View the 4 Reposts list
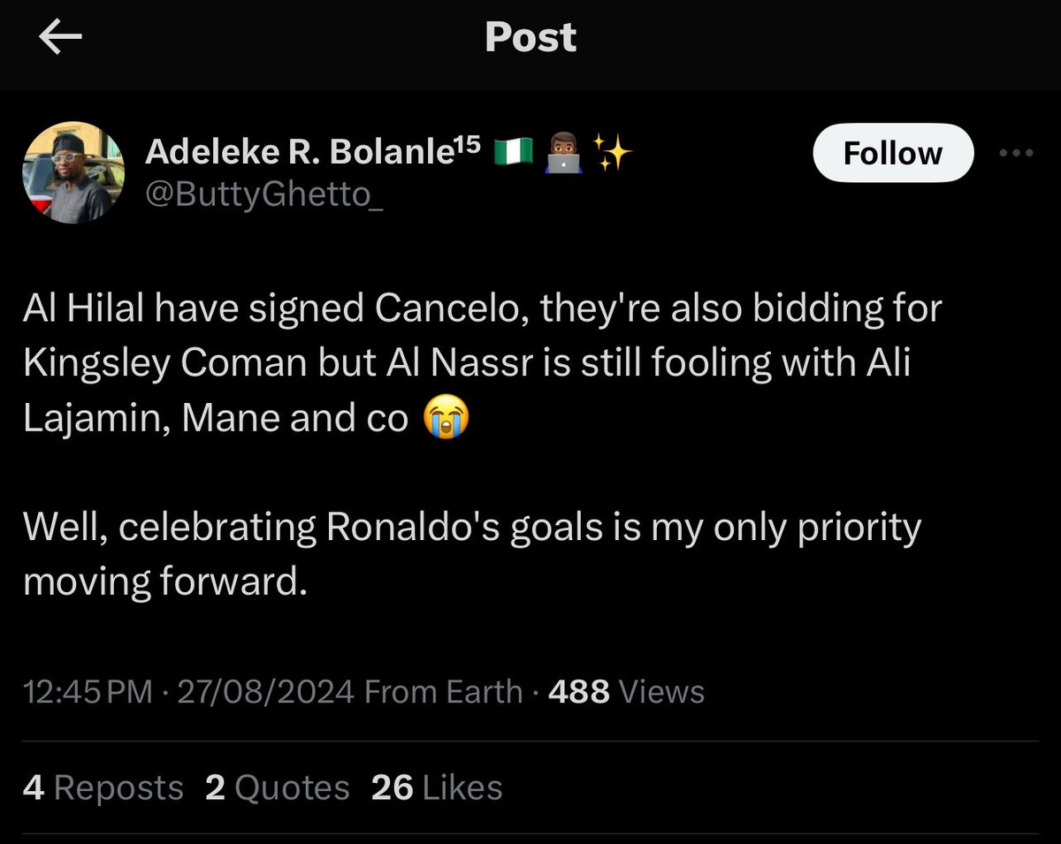This screenshot has height=844, width=1061. click(x=103, y=787)
